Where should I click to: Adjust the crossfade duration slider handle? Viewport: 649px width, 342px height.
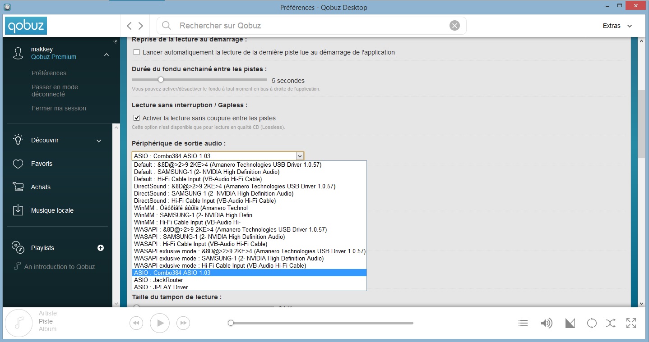(160, 80)
